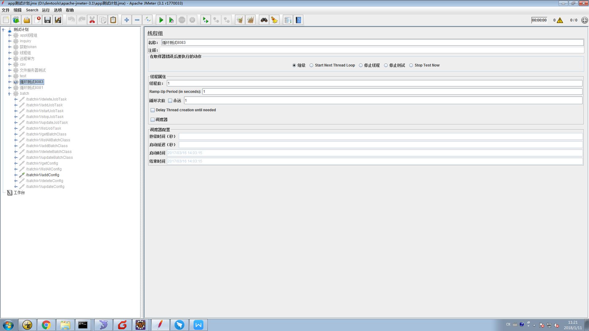Click the Cut scissors toolbar icon
This screenshot has height=331, width=589.
[x=92, y=20]
